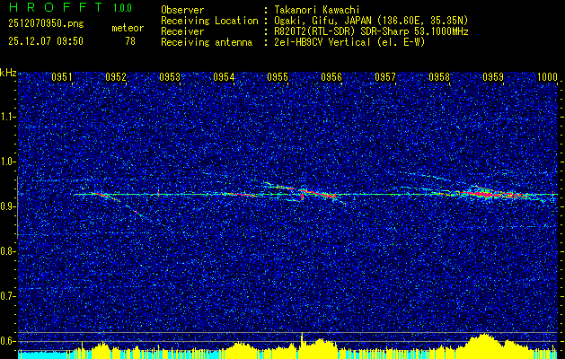Image resolution: width=565 pixels, height=359 pixels.
Task: Click the HROFFT 1.0.0 title text
Action: click(x=70, y=7)
